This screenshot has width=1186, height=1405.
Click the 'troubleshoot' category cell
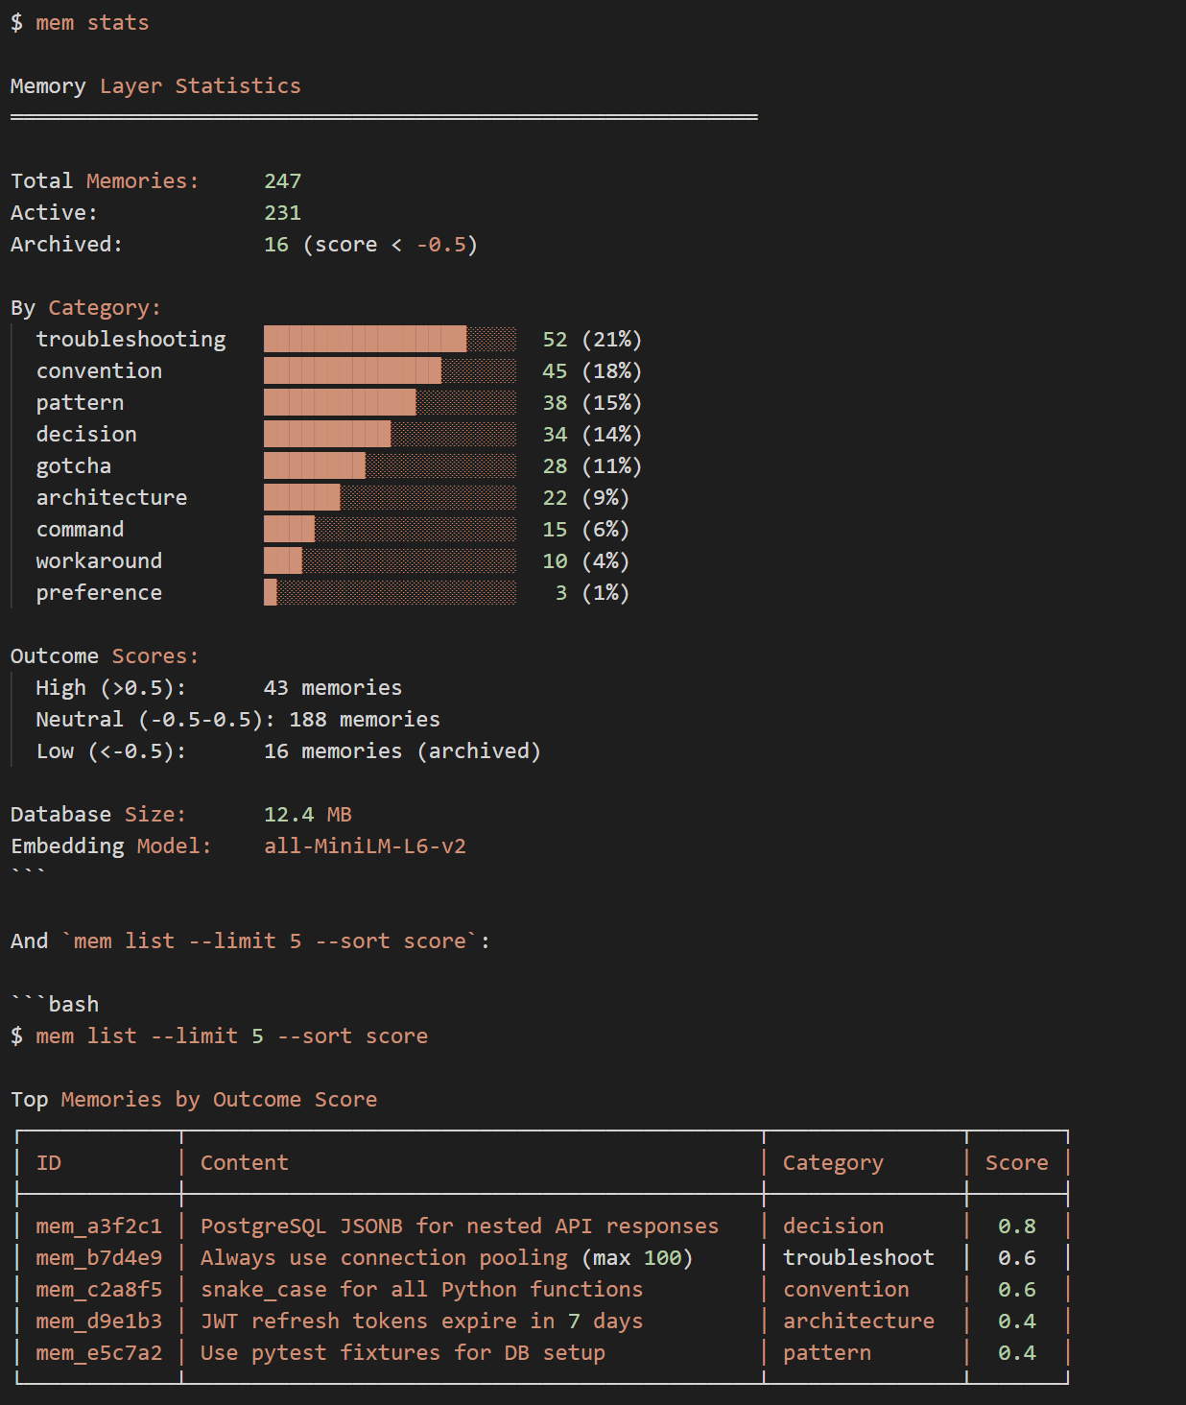pyautogui.click(x=859, y=1257)
